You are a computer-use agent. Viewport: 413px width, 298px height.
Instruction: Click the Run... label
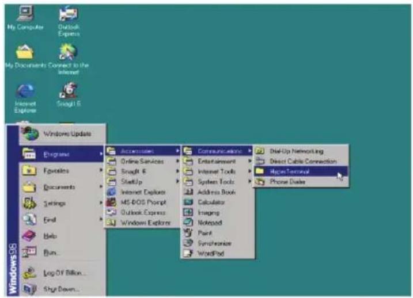tap(51, 253)
